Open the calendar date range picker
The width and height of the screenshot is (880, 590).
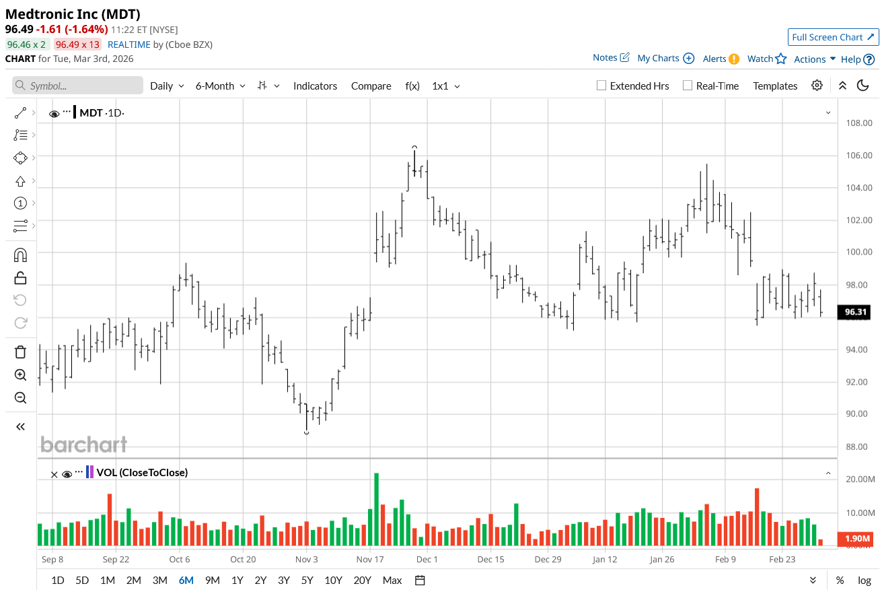pos(420,580)
